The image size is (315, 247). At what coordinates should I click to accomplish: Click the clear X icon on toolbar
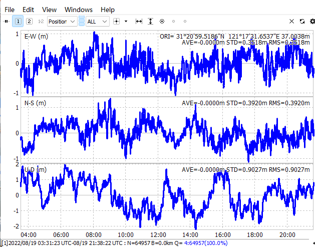tap(292, 22)
